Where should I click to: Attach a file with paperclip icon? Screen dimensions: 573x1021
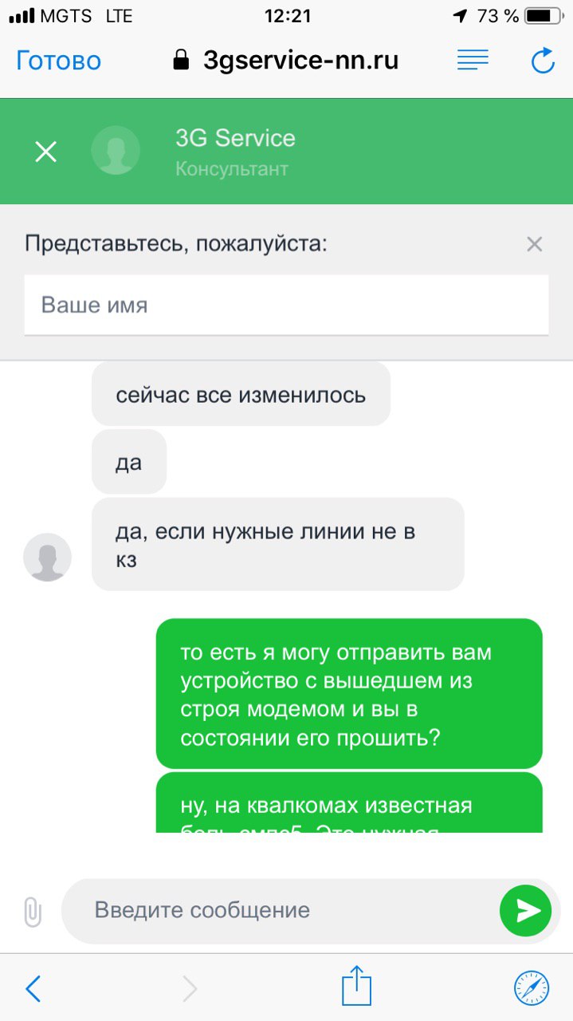(x=32, y=911)
